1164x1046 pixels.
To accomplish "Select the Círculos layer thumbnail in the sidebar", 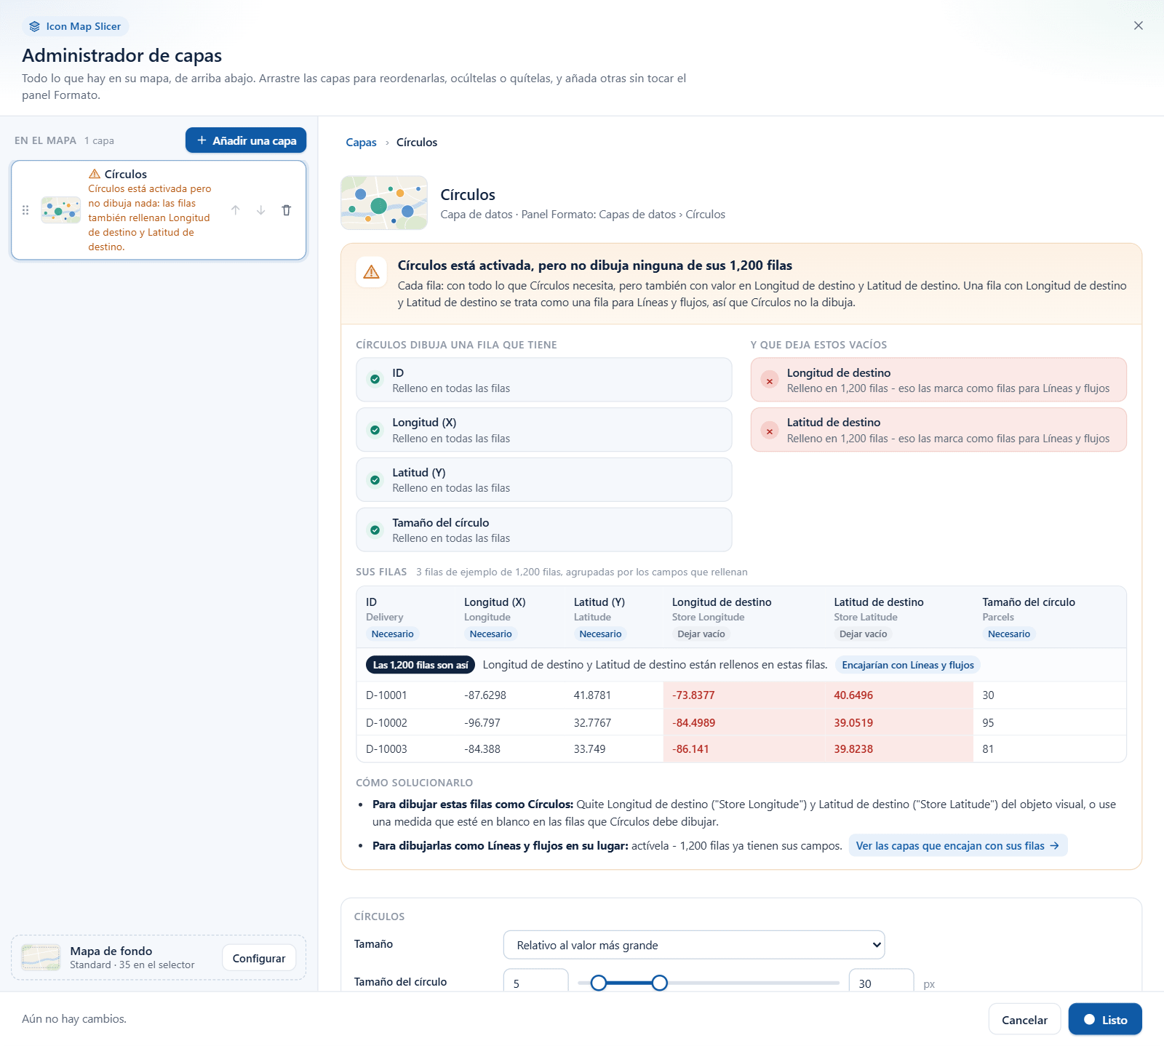I will [x=61, y=210].
